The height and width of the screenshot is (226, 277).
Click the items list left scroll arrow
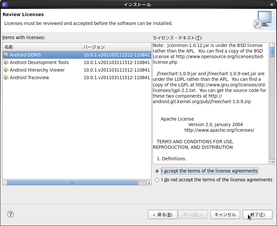[x=5, y=183]
